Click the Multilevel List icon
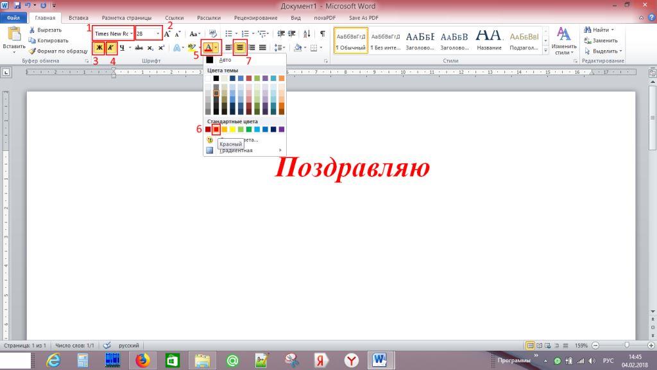 point(262,33)
